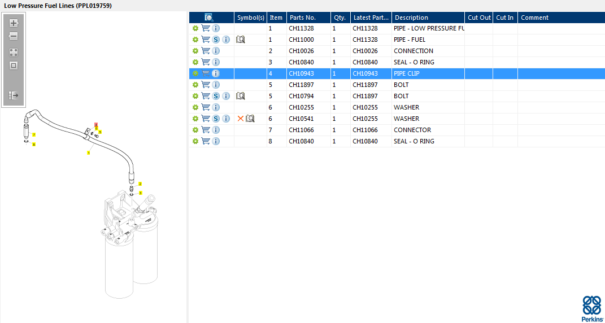Image resolution: width=605 pixels, height=323 pixels.
Task: Click the S supersession icon for CH11000
Action: pos(216,40)
